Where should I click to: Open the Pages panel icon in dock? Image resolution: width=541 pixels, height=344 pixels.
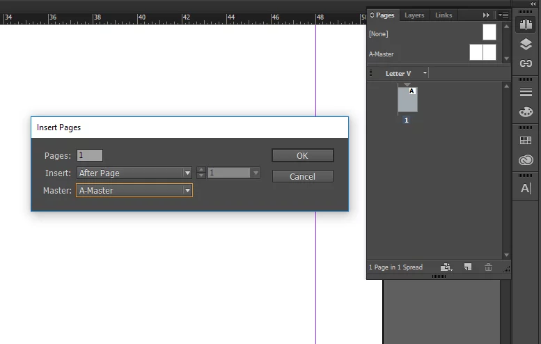click(526, 24)
